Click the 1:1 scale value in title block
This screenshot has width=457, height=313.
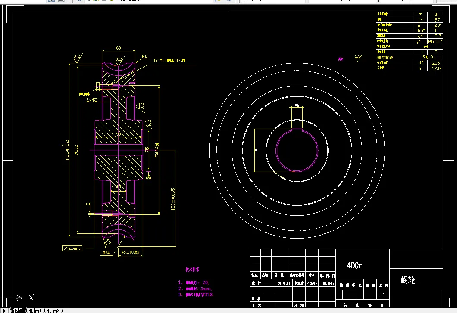(x=382, y=295)
